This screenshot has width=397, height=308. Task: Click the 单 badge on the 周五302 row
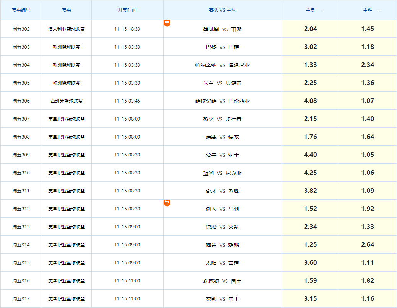click(167, 23)
